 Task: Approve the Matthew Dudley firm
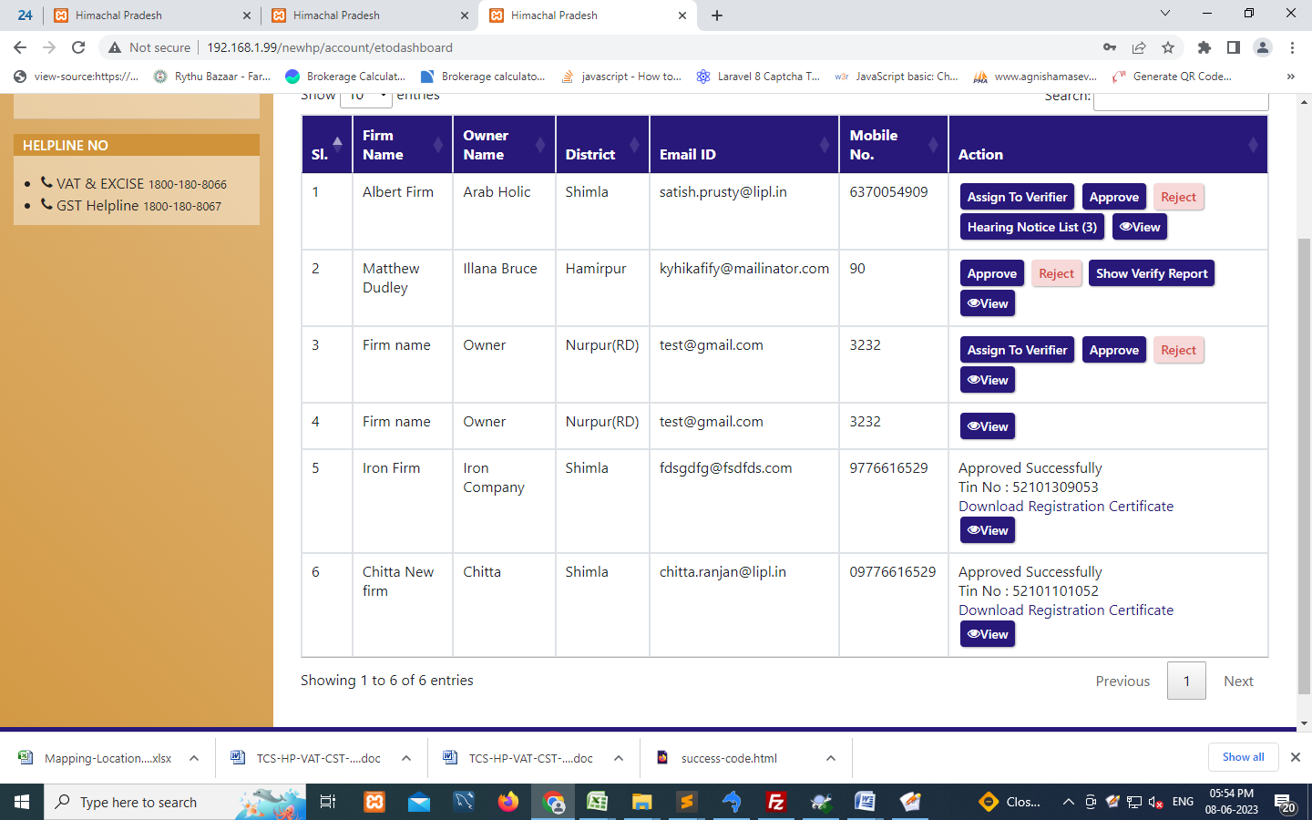click(x=991, y=273)
